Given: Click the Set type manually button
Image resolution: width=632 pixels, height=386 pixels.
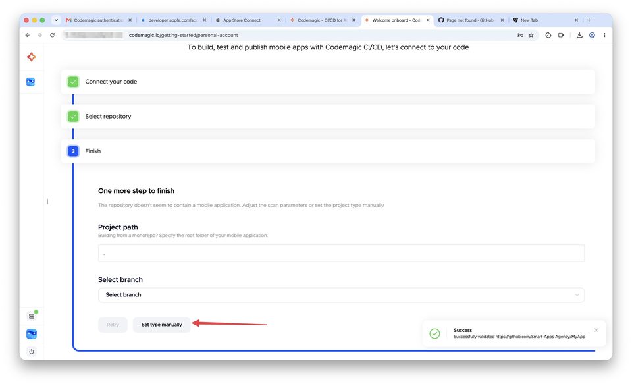Looking at the screenshot, I should 162,325.
